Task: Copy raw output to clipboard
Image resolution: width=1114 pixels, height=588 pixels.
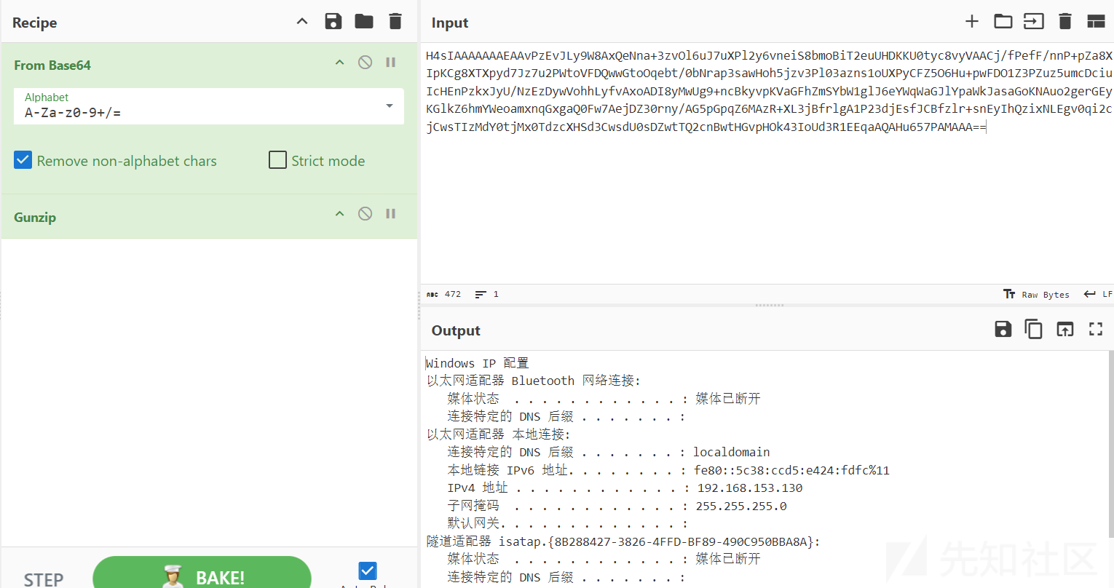Action: 1034,329
